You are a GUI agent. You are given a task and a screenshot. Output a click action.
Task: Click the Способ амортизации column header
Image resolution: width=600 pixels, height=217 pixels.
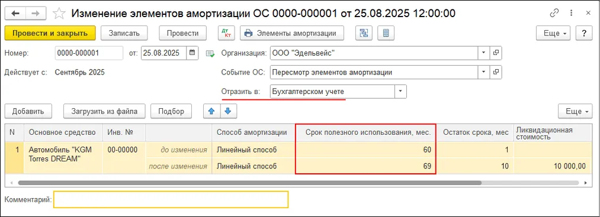pos(254,132)
